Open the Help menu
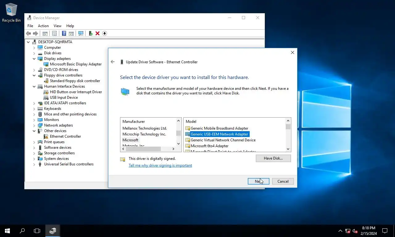Image resolution: width=395 pixels, height=237 pixels. coord(70,26)
